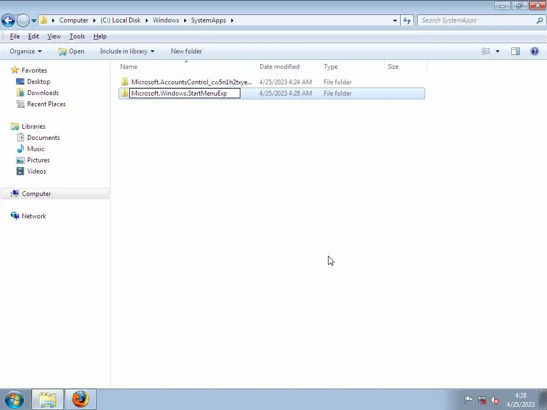Select Favorites in the navigation pane
Viewport: 547px width, 410px height.
(34, 70)
